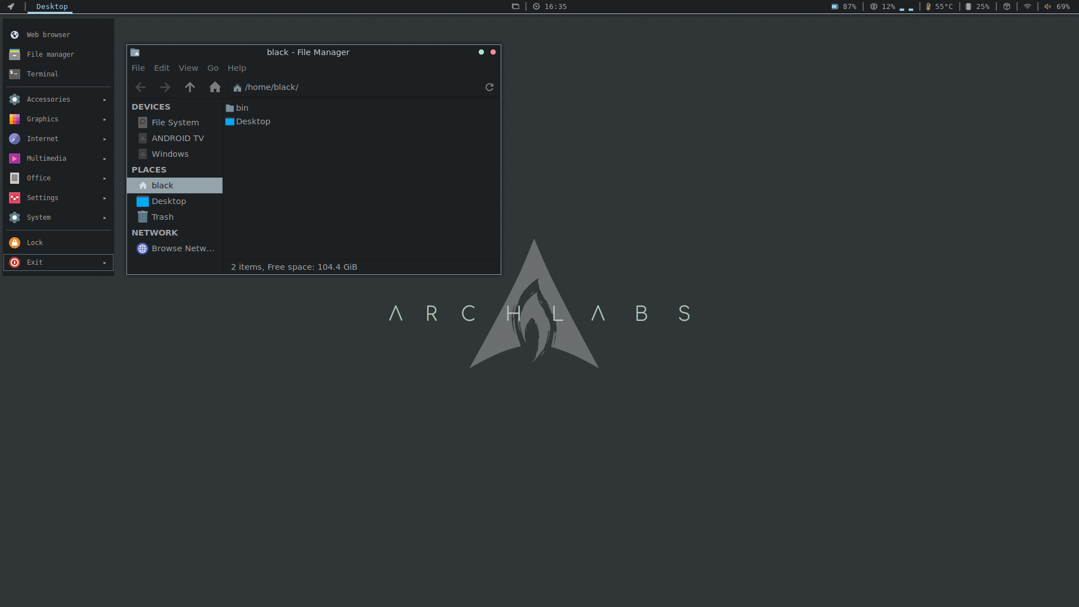Viewport: 1079px width, 607px height.
Task: Click the ANDROID TV device icon
Action: [143, 138]
